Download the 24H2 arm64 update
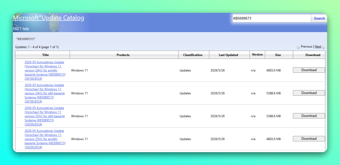The height and width of the screenshot is (165, 340). 309,70
